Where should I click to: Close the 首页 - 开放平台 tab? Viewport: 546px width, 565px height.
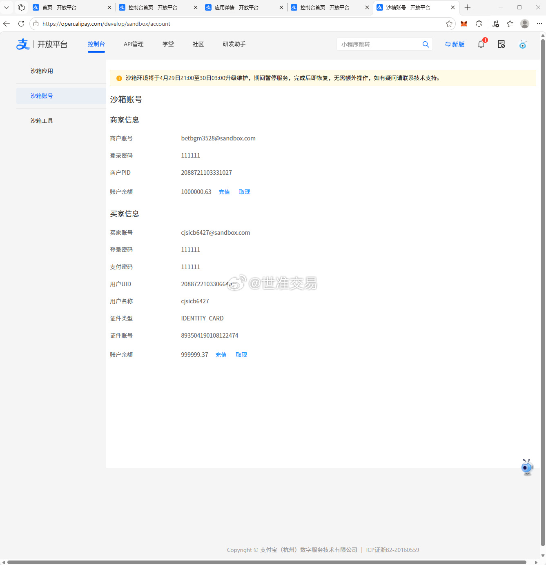[109, 7]
